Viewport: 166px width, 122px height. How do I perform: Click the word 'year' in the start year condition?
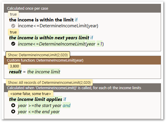pos(22,106)
